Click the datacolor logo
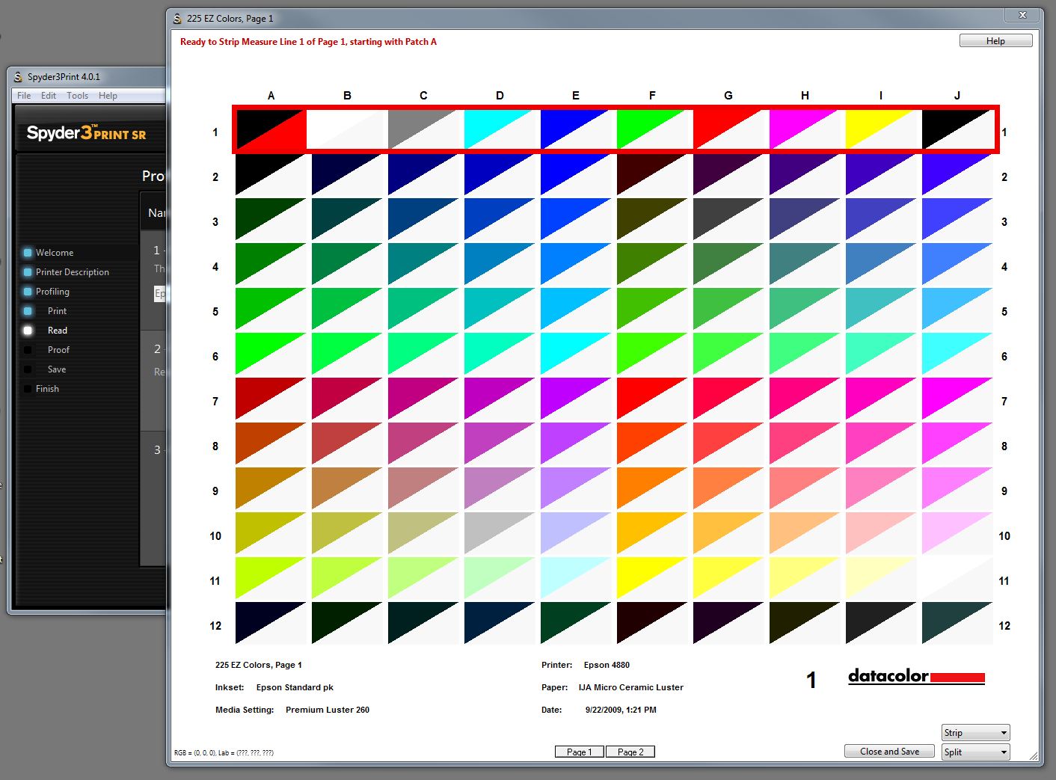Image resolution: width=1056 pixels, height=780 pixels. [915, 677]
